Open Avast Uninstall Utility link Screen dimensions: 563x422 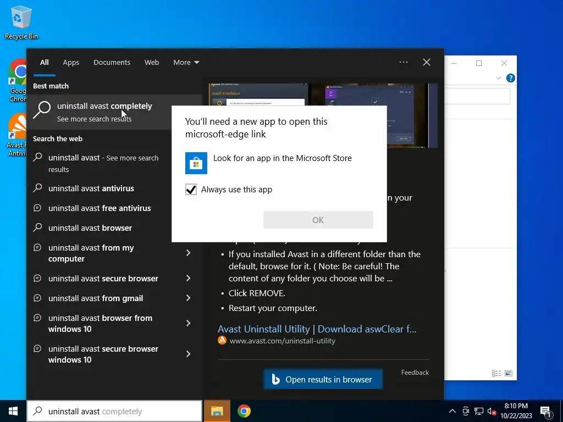(317, 329)
